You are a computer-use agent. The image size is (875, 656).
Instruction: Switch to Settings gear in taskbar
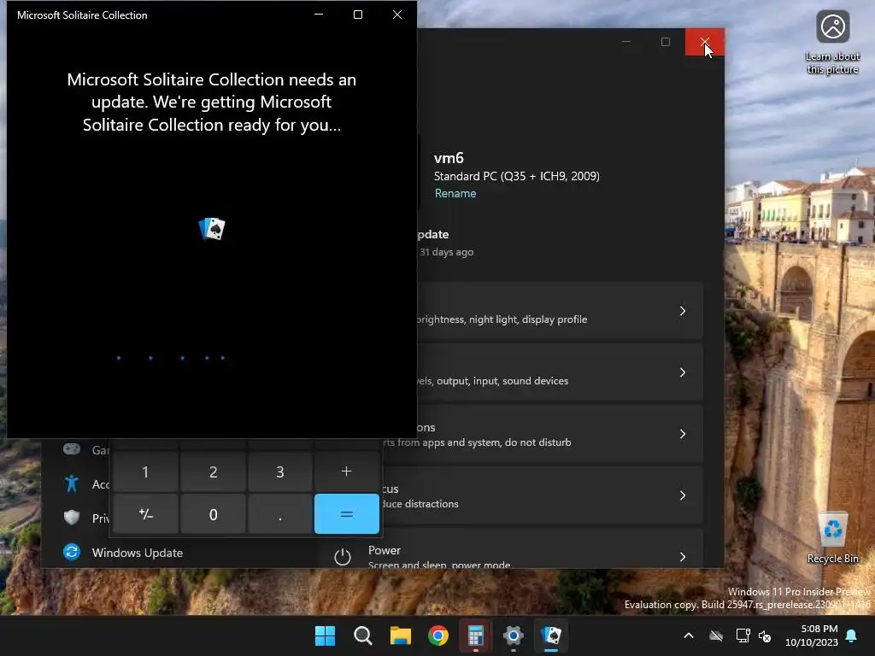pos(514,635)
